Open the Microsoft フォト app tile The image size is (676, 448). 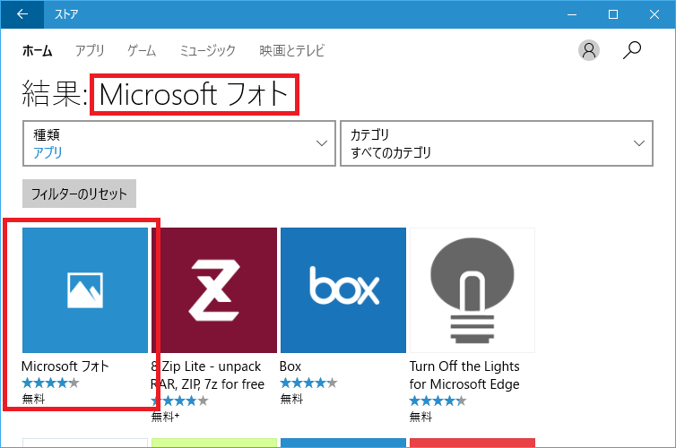pyautogui.click(x=85, y=290)
